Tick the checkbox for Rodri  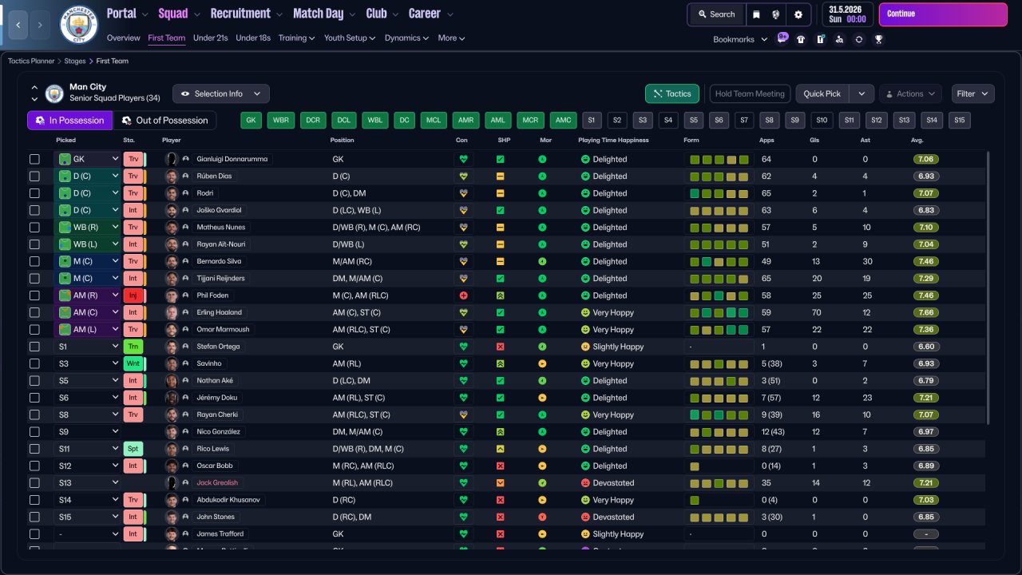34,193
